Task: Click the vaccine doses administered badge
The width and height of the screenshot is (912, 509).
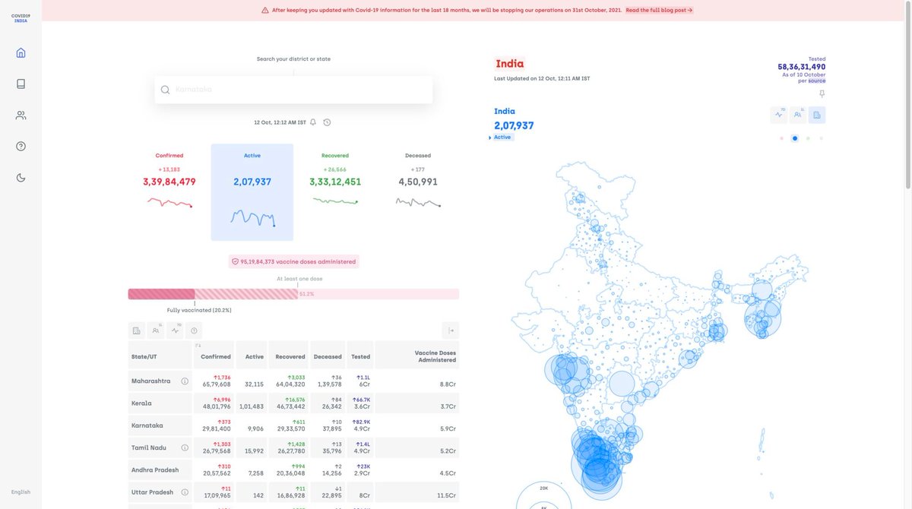Action: (293, 261)
